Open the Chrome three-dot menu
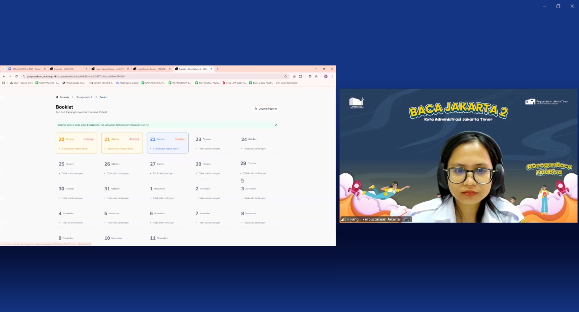 (332, 76)
